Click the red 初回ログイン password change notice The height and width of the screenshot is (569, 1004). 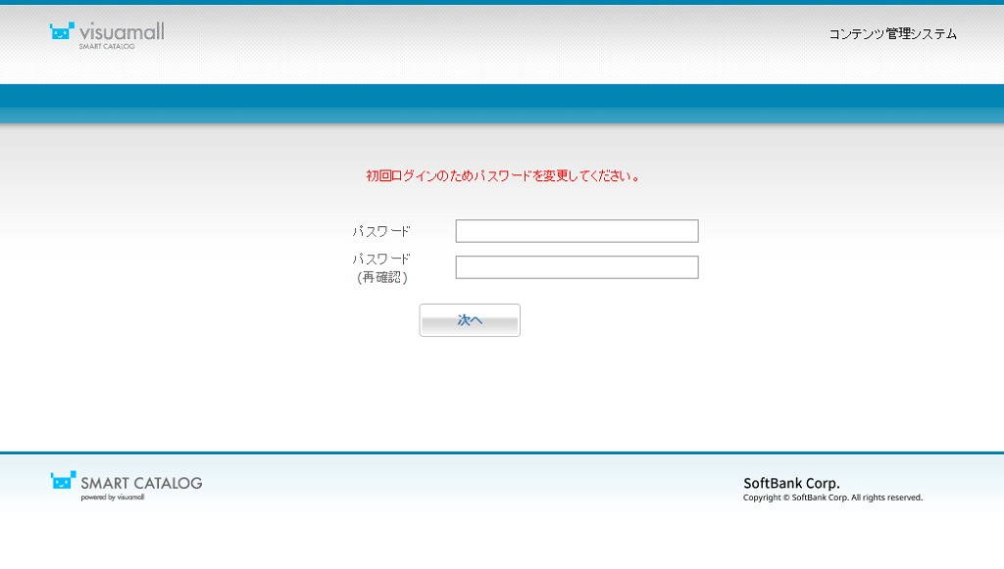tap(503, 176)
